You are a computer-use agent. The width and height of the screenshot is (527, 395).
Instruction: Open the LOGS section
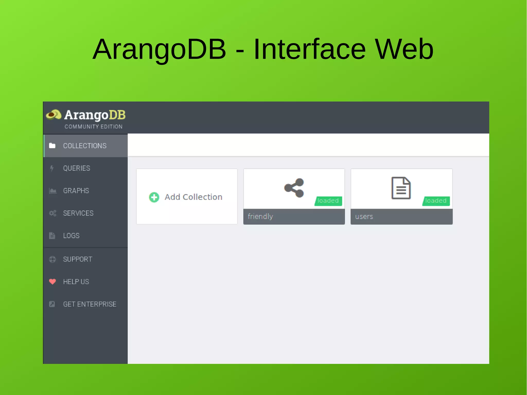86,235
